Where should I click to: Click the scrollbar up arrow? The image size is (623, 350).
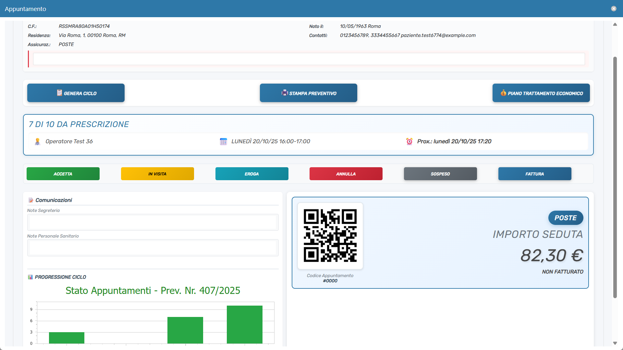coord(616,24)
